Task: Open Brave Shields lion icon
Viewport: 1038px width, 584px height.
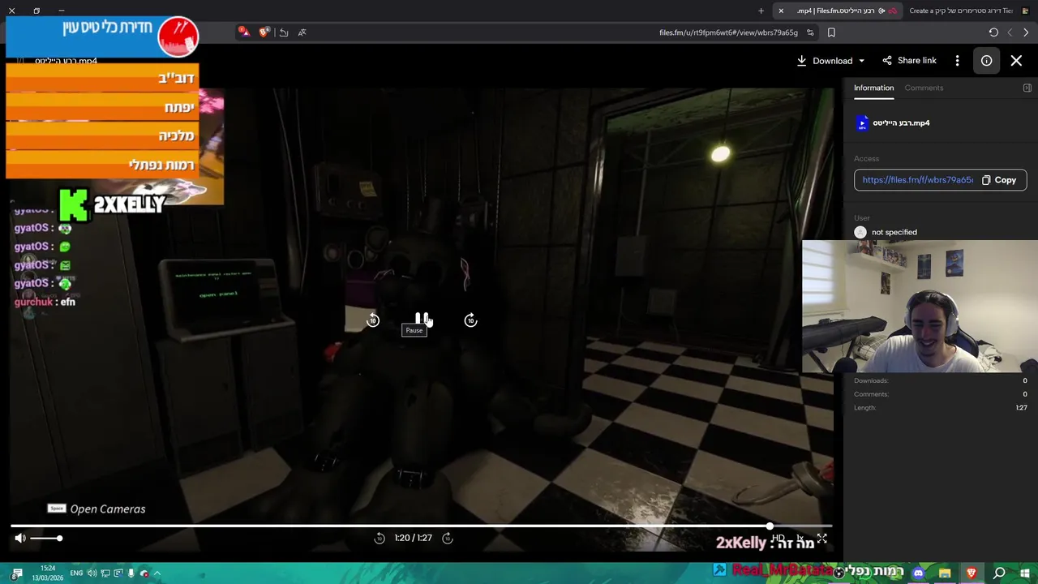Action: (264, 32)
